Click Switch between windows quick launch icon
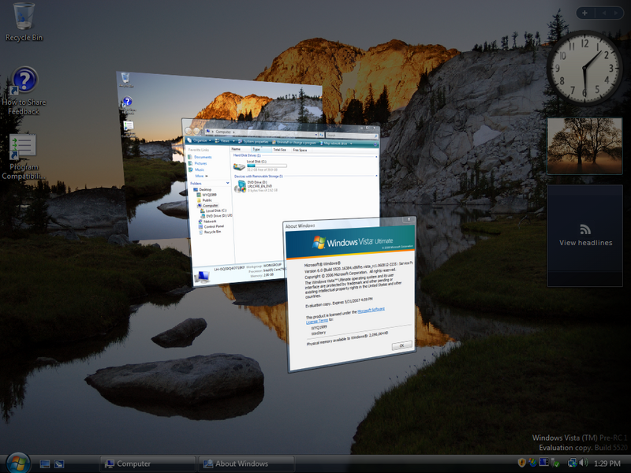 pyautogui.click(x=59, y=464)
